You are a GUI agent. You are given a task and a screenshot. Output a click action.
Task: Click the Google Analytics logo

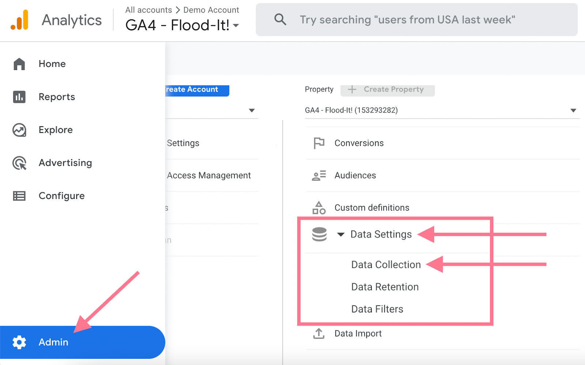20,20
